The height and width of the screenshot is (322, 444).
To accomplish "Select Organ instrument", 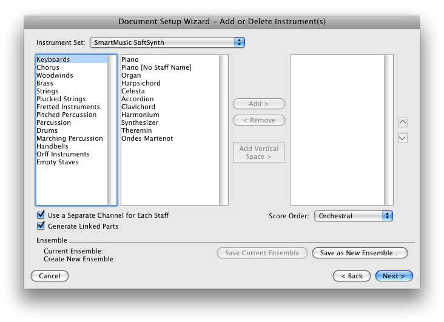I will click(170, 75).
